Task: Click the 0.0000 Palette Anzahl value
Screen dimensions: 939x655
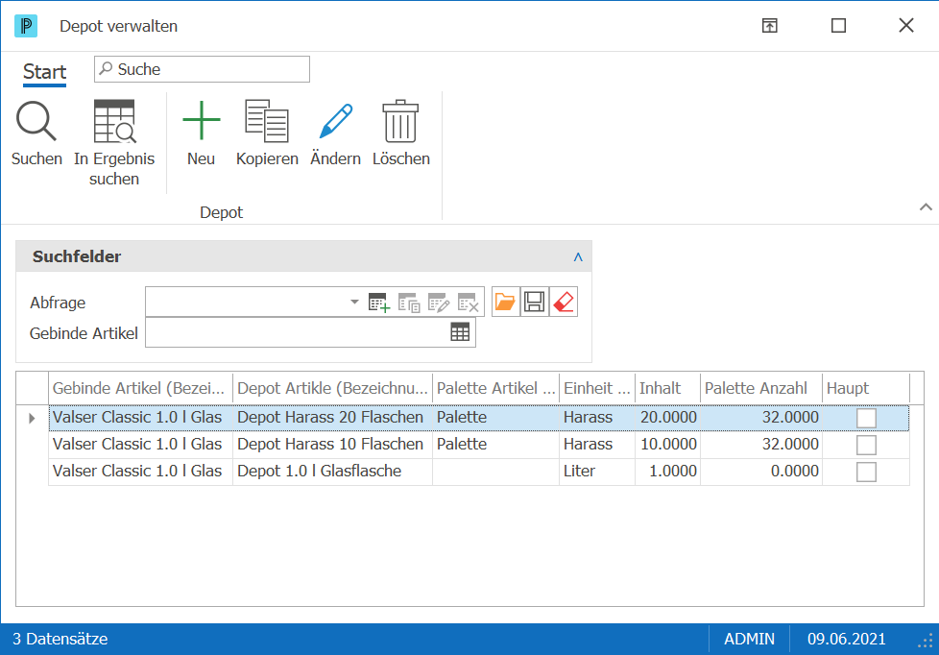Action: tap(795, 472)
